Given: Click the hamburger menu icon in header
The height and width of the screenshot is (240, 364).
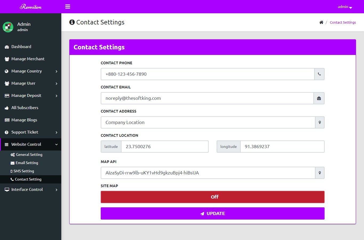Looking at the screenshot, I should tap(68, 7).
